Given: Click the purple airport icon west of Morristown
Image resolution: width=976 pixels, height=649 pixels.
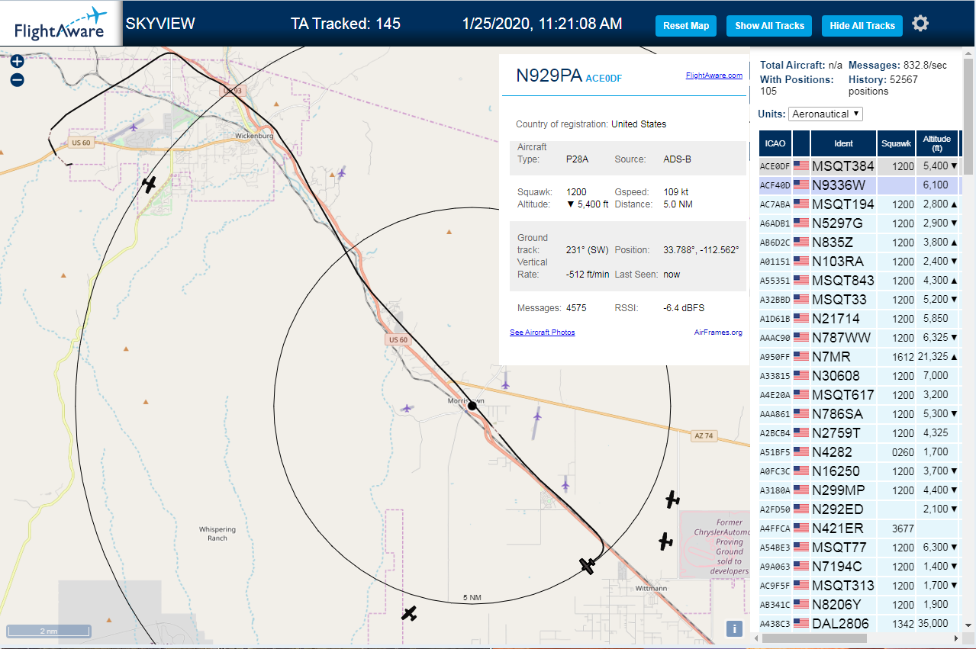Looking at the screenshot, I should click(x=407, y=408).
